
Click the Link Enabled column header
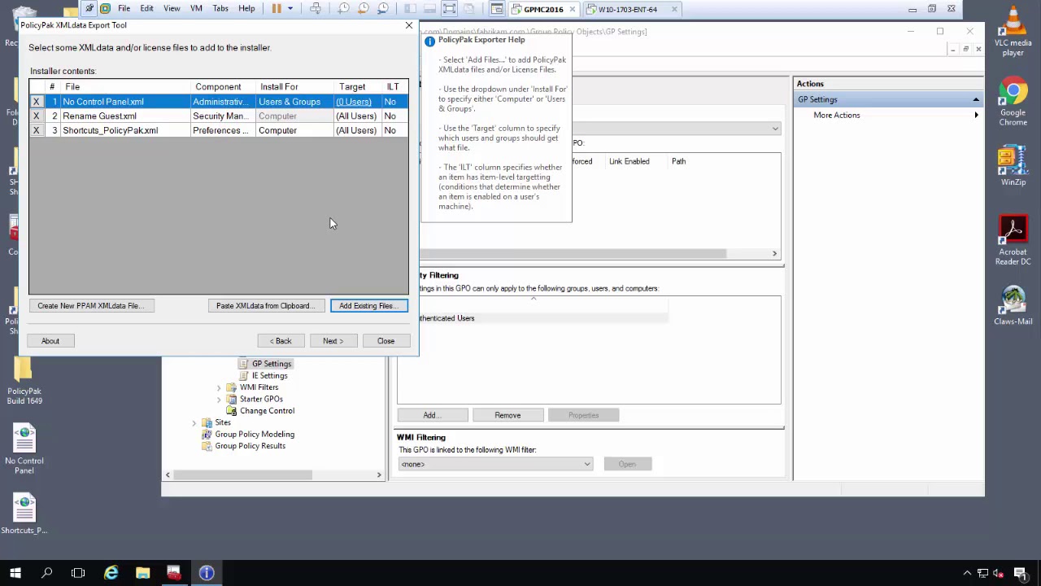pos(629,161)
